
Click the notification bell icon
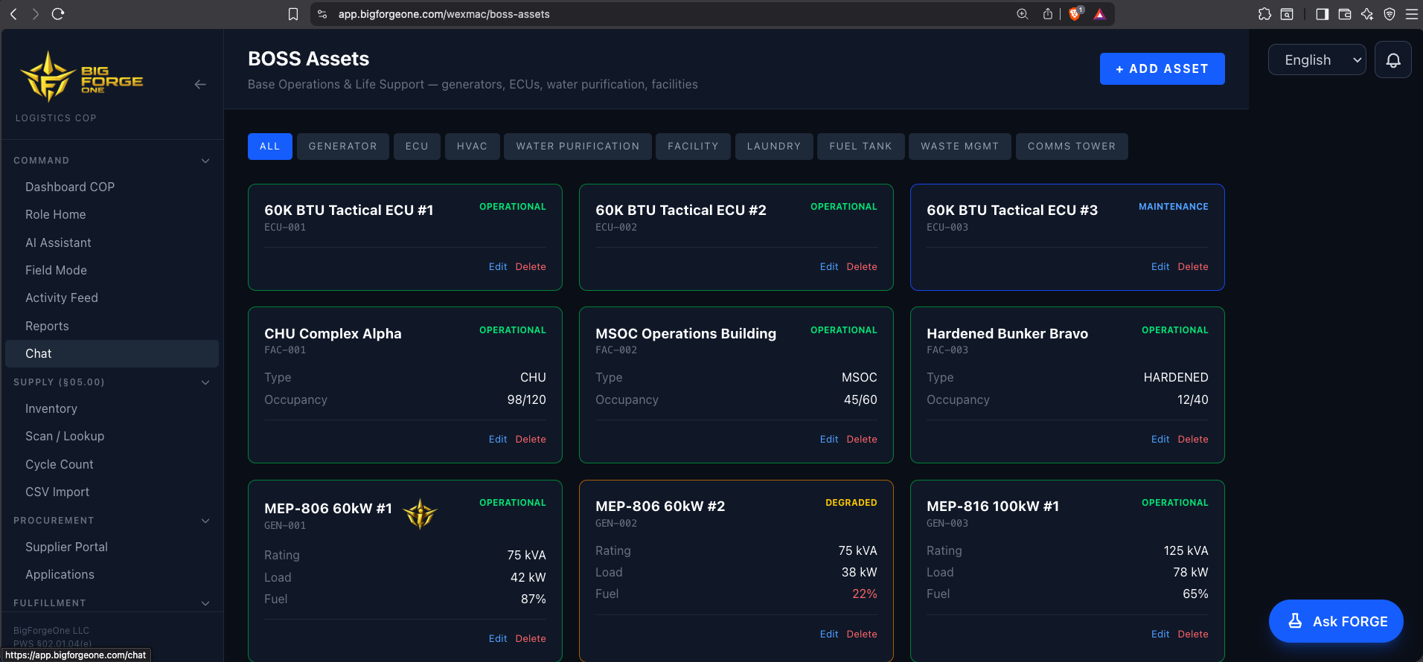click(1393, 60)
